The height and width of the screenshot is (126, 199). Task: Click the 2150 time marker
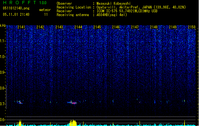pyautogui.click(x=192, y=27)
